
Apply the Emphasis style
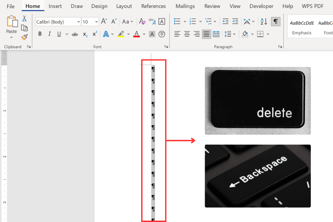pyautogui.click(x=301, y=27)
